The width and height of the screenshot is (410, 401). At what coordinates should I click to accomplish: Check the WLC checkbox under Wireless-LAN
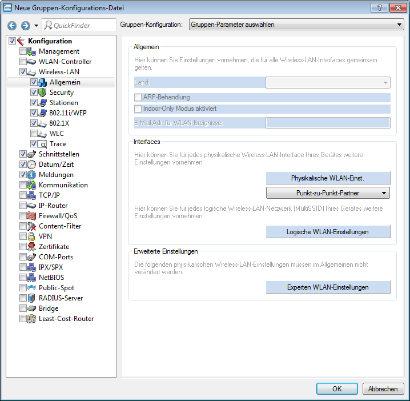(x=34, y=134)
